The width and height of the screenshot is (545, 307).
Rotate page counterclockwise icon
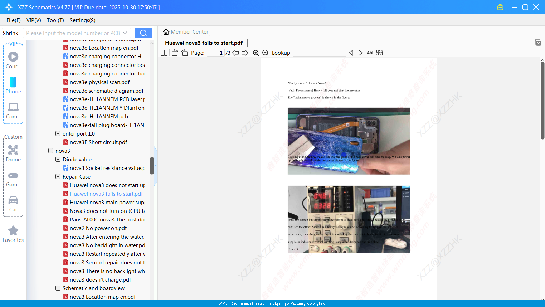click(175, 53)
